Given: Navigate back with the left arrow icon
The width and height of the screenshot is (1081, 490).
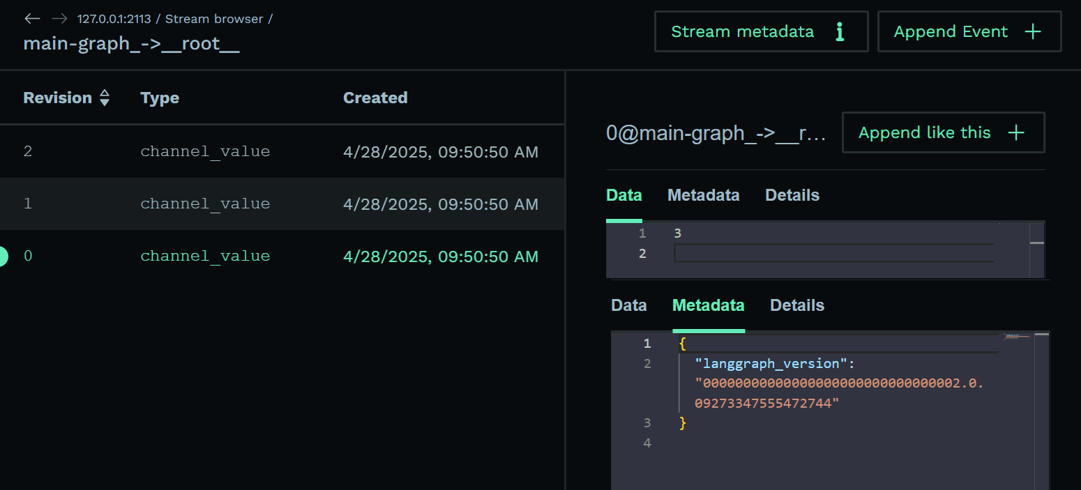Looking at the screenshot, I should coord(33,18).
